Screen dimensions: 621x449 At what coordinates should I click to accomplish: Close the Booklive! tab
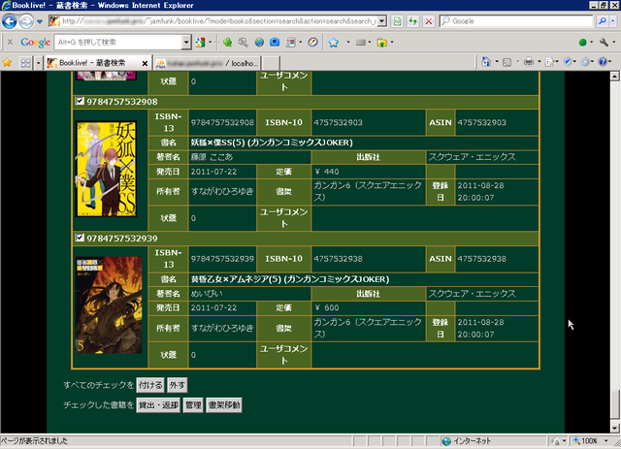click(145, 63)
